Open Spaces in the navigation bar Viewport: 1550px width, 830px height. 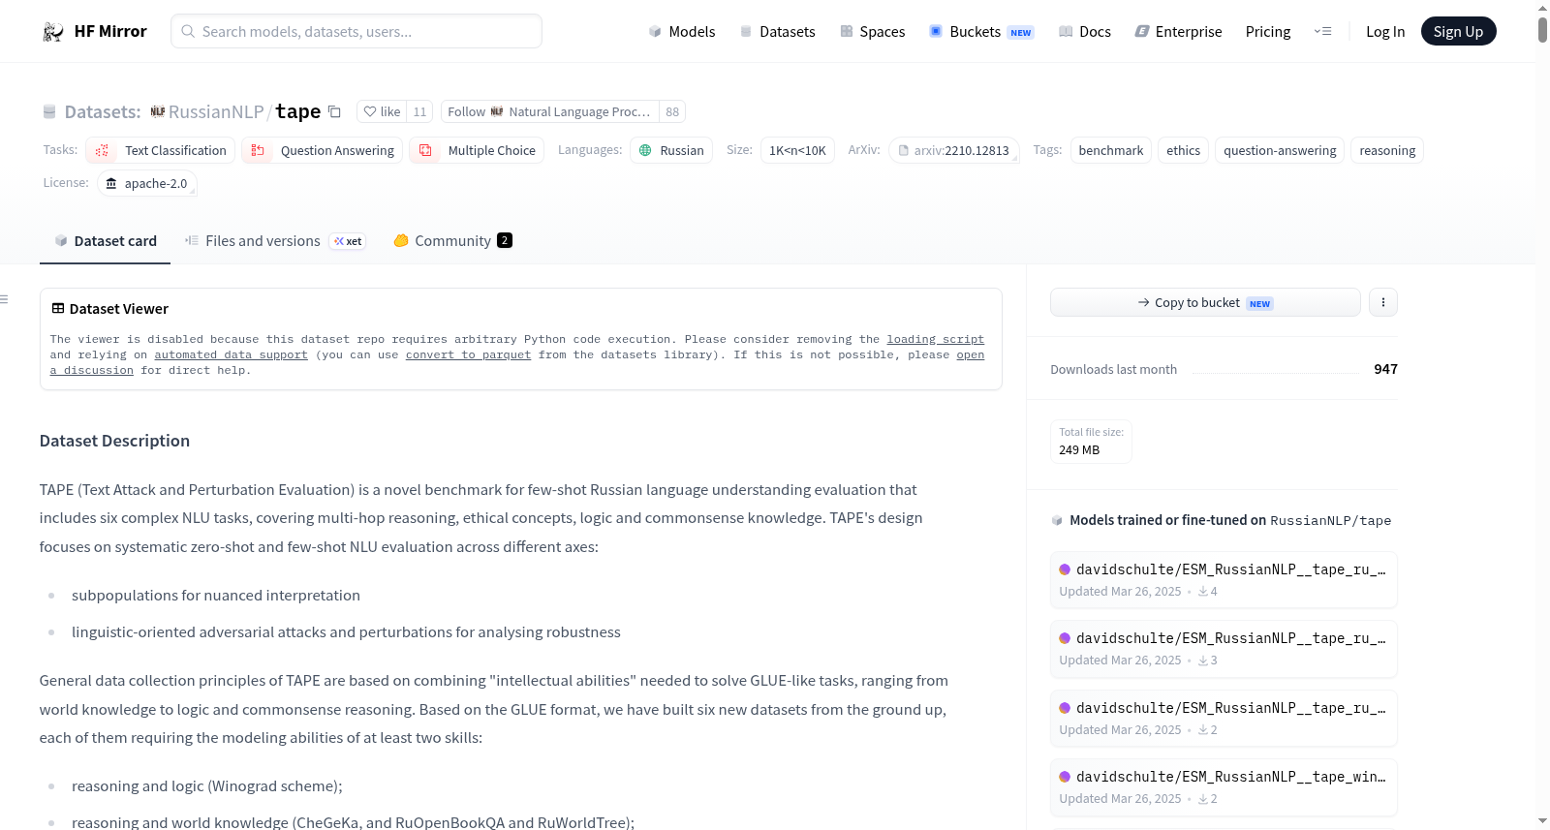872,32
